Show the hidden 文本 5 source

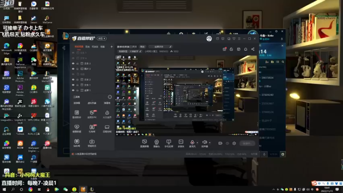coord(73,53)
